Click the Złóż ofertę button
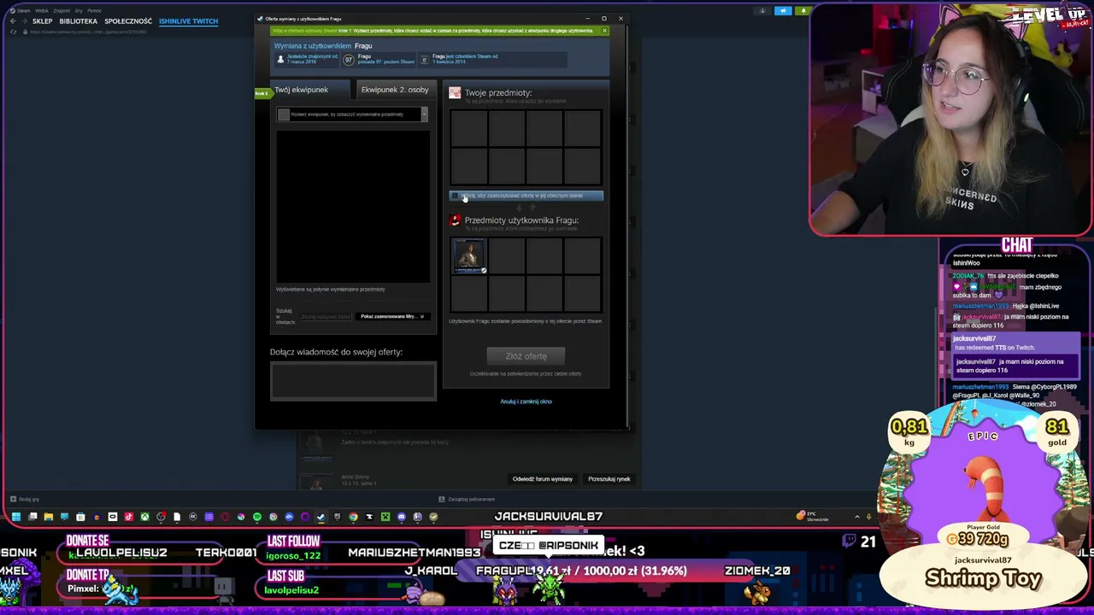The height and width of the screenshot is (615, 1094). 526,356
